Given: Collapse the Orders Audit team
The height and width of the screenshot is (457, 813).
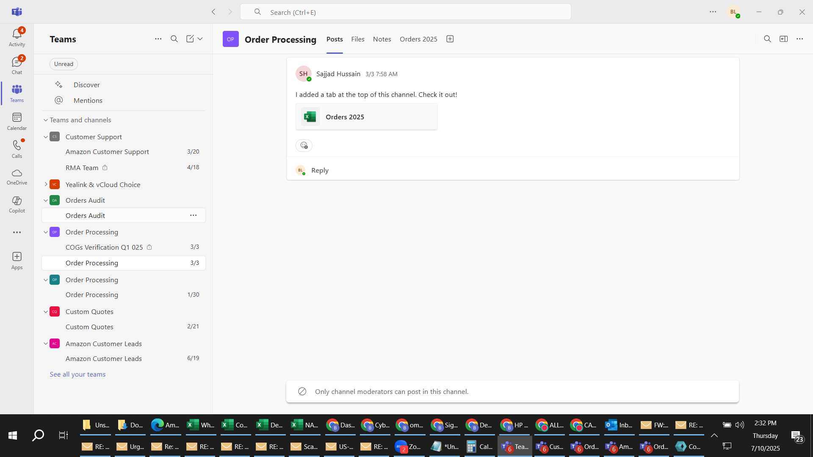Looking at the screenshot, I should click(46, 201).
